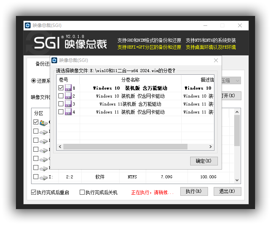Click floppy disk icon for volume 1
271x225 pixels.
[68, 88]
